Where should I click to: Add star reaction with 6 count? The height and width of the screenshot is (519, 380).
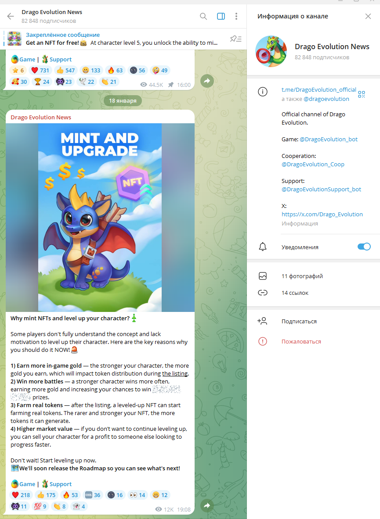pos(18,70)
